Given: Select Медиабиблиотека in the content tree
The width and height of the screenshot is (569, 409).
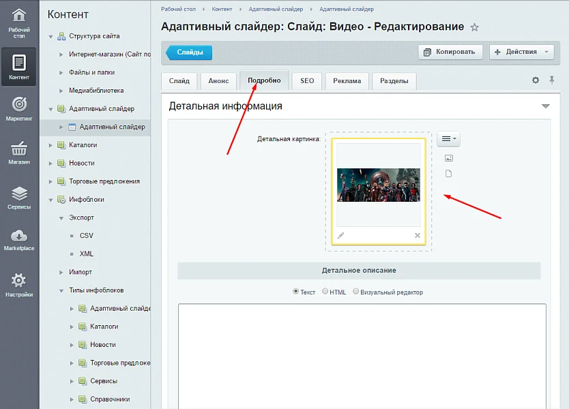Looking at the screenshot, I should tap(96, 91).
